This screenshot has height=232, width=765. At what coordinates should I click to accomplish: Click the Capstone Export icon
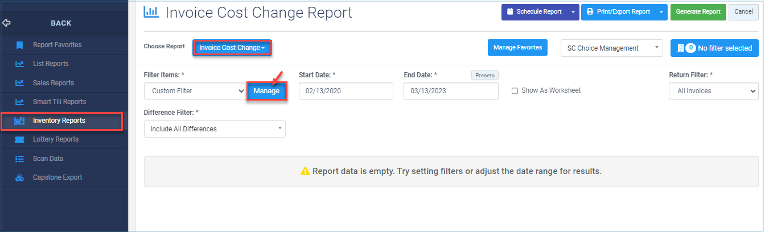19,177
